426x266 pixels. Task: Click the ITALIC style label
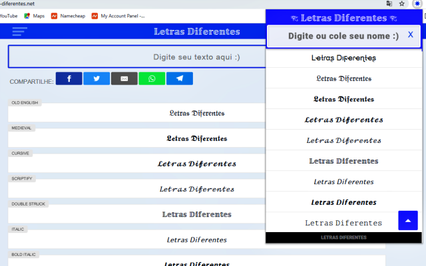tap(18, 229)
